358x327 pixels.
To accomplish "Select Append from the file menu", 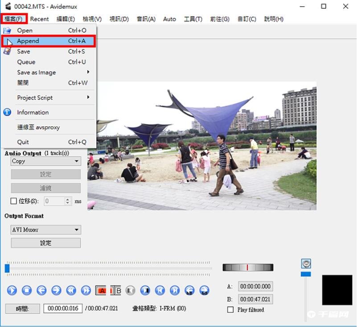I will [29, 41].
